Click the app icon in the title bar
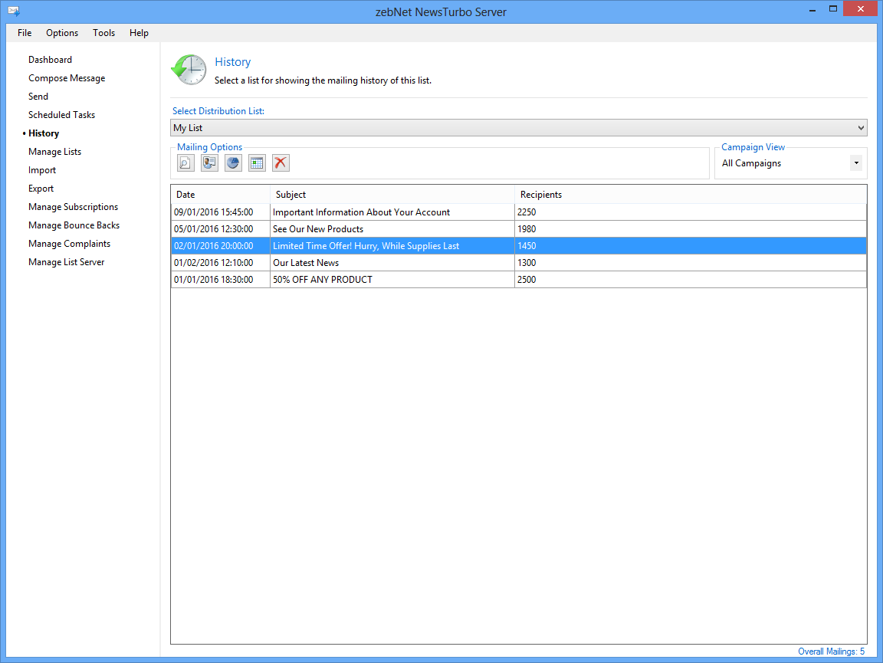Viewport: 883px width, 663px height. click(x=14, y=11)
